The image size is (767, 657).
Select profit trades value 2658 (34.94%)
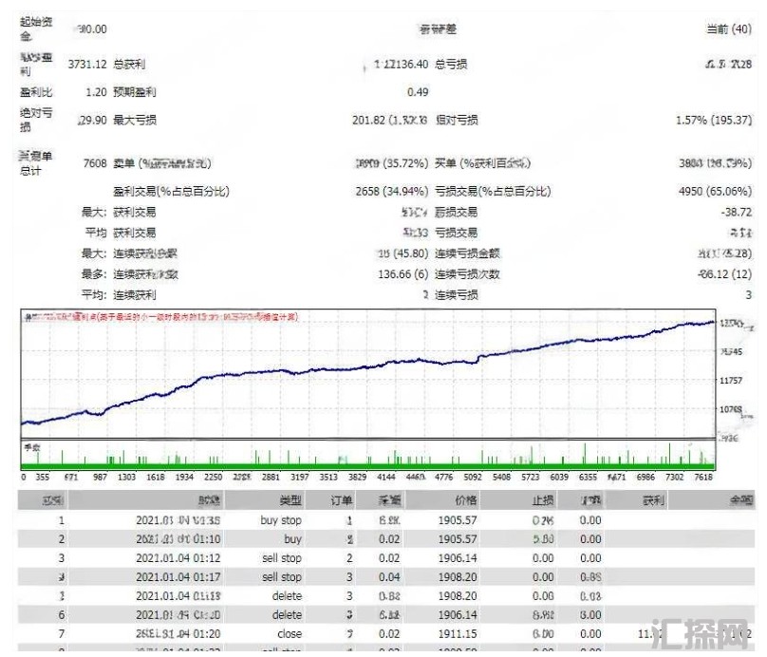pos(392,191)
